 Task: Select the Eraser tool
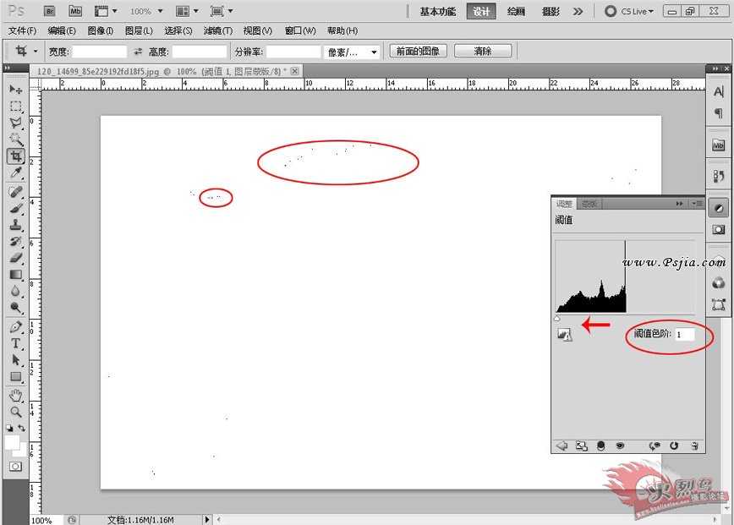tap(15, 259)
